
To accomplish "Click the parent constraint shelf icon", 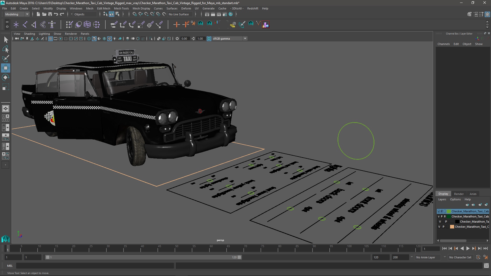I will (114, 25).
